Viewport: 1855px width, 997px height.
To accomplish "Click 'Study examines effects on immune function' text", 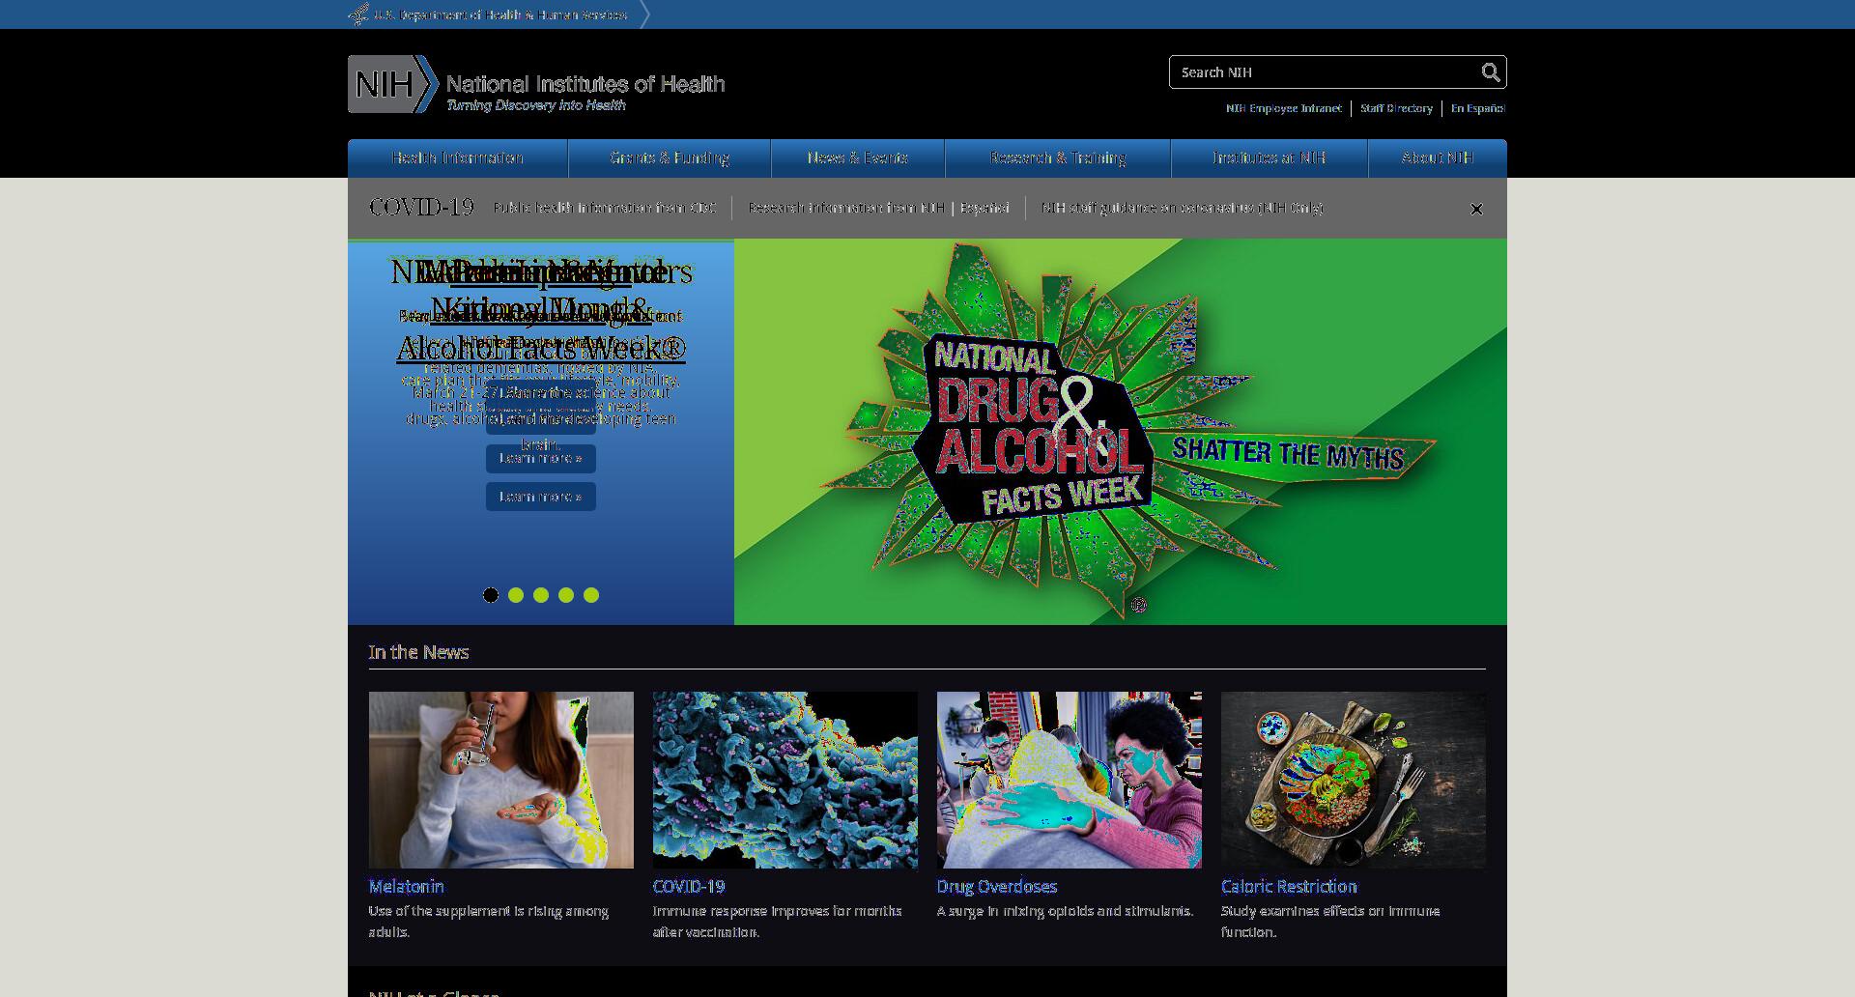I will [1330, 922].
